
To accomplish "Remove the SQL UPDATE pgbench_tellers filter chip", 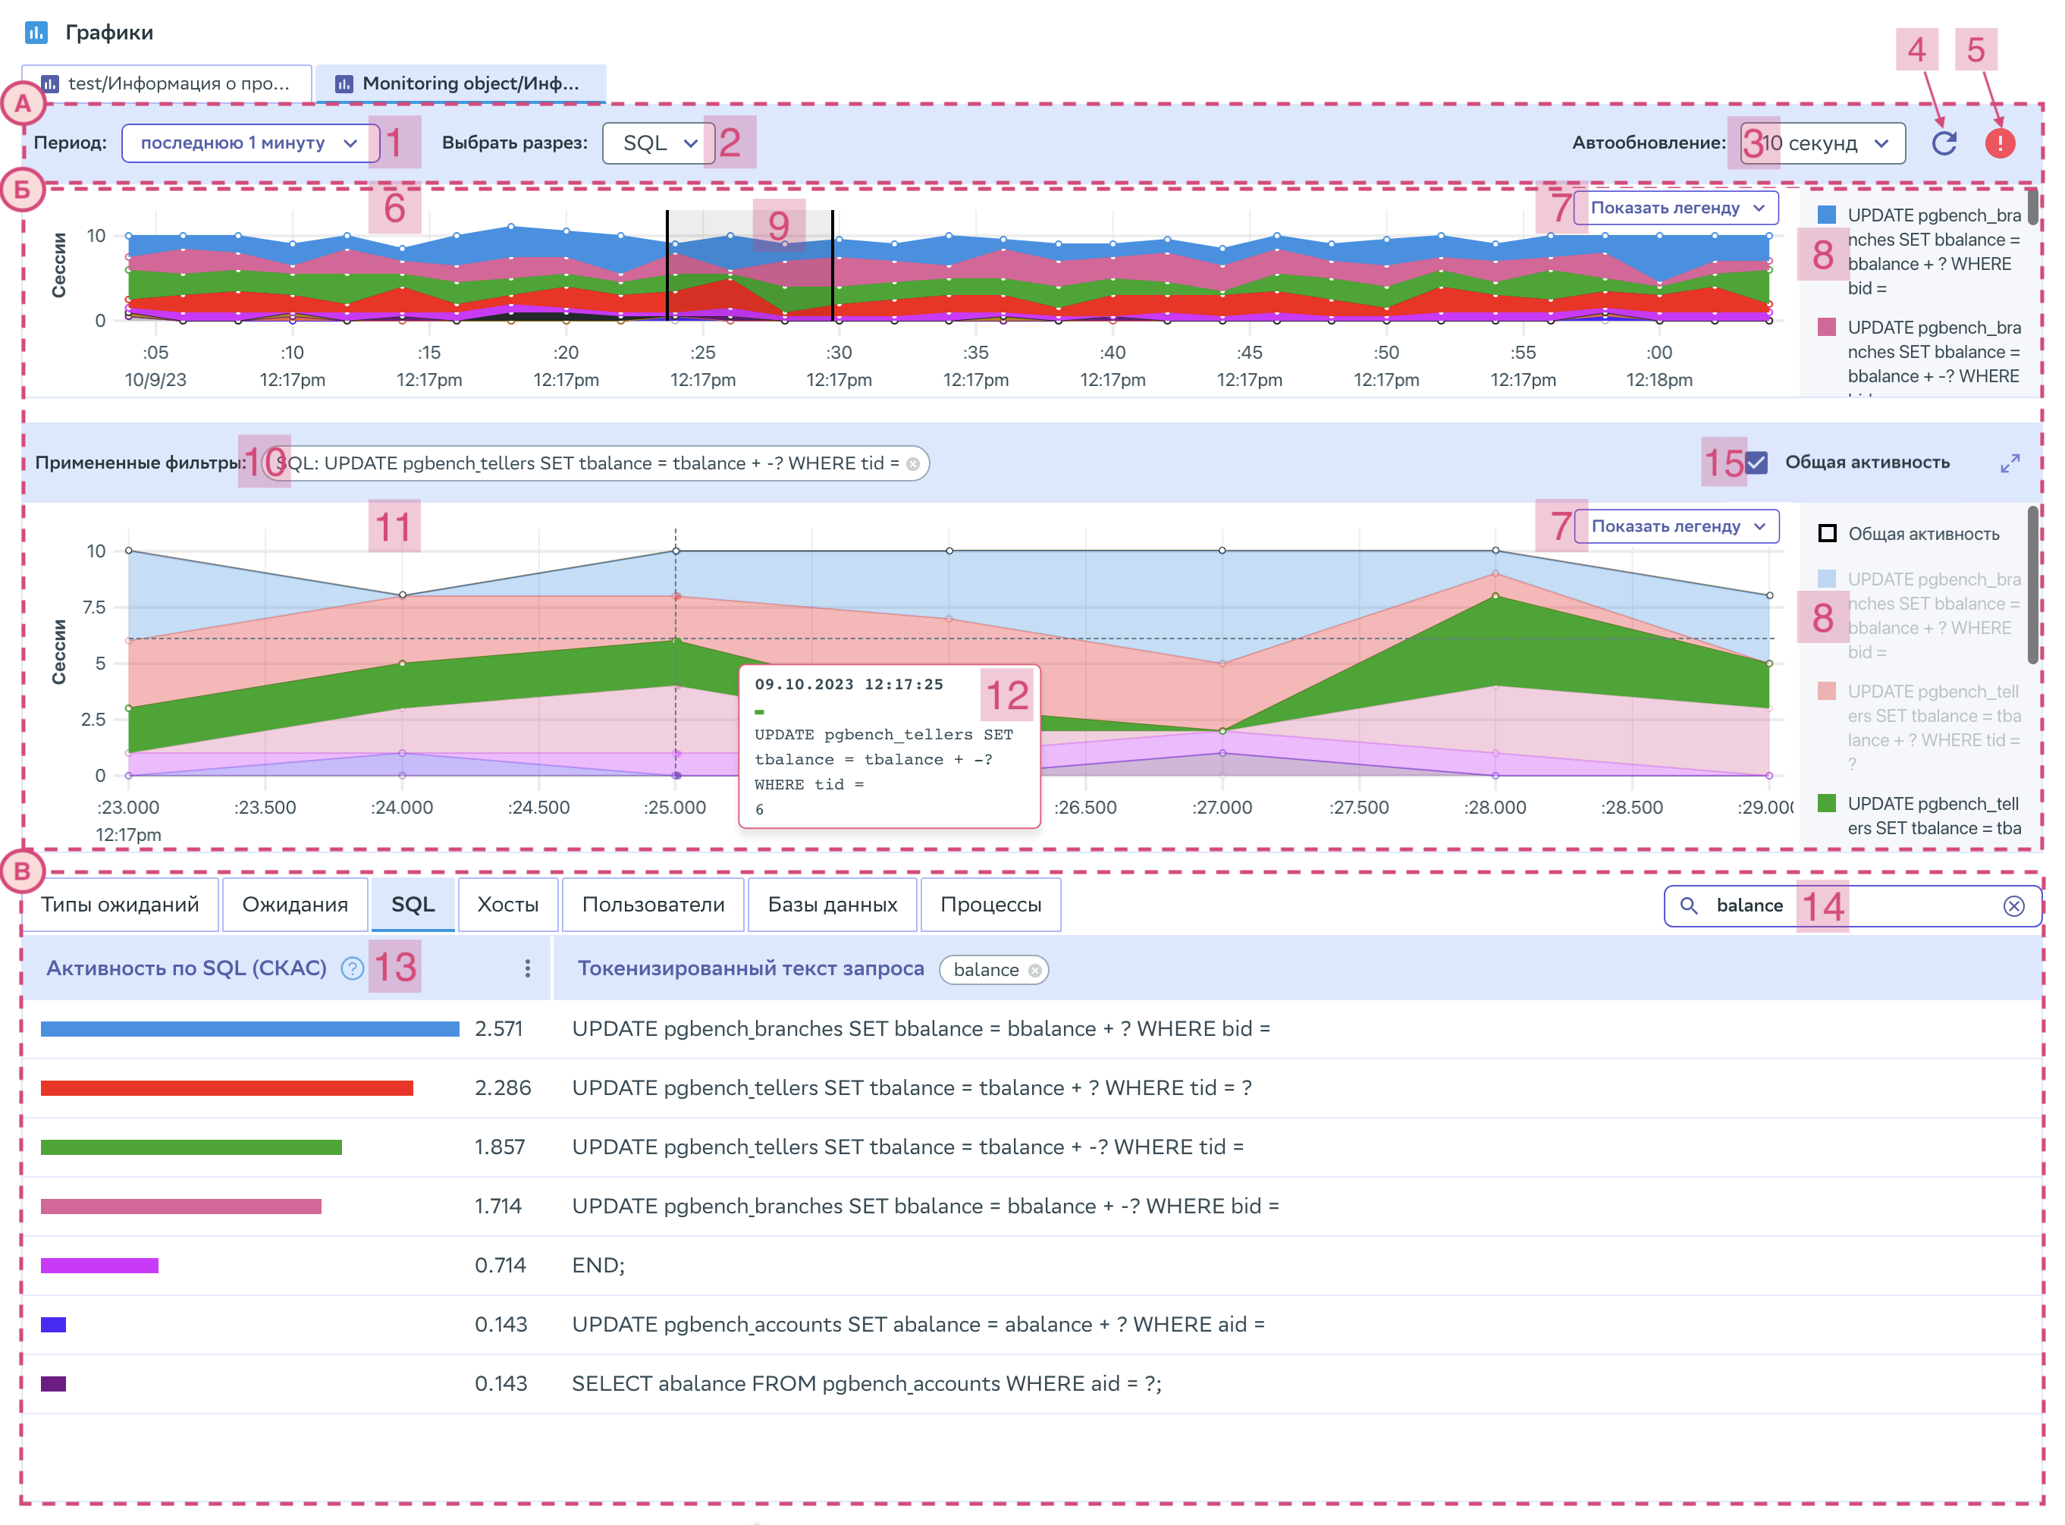I will (913, 464).
